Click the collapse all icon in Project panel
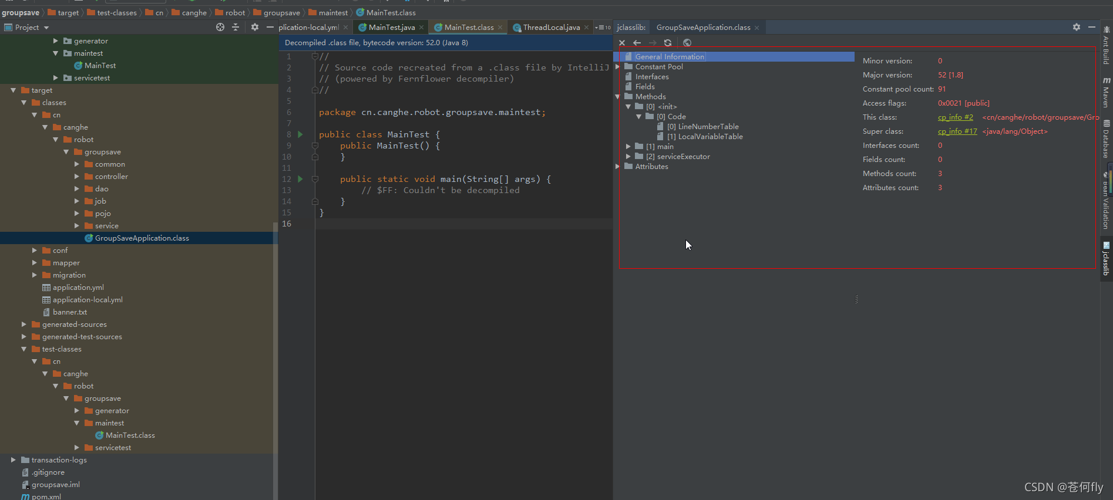 pyautogui.click(x=236, y=27)
